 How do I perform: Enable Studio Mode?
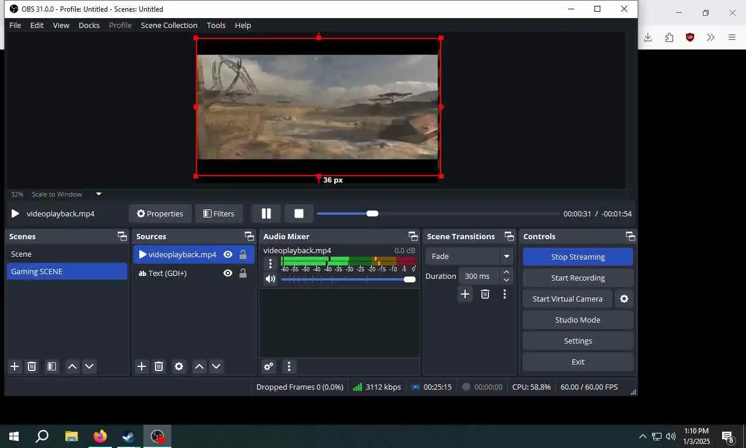[x=578, y=320]
